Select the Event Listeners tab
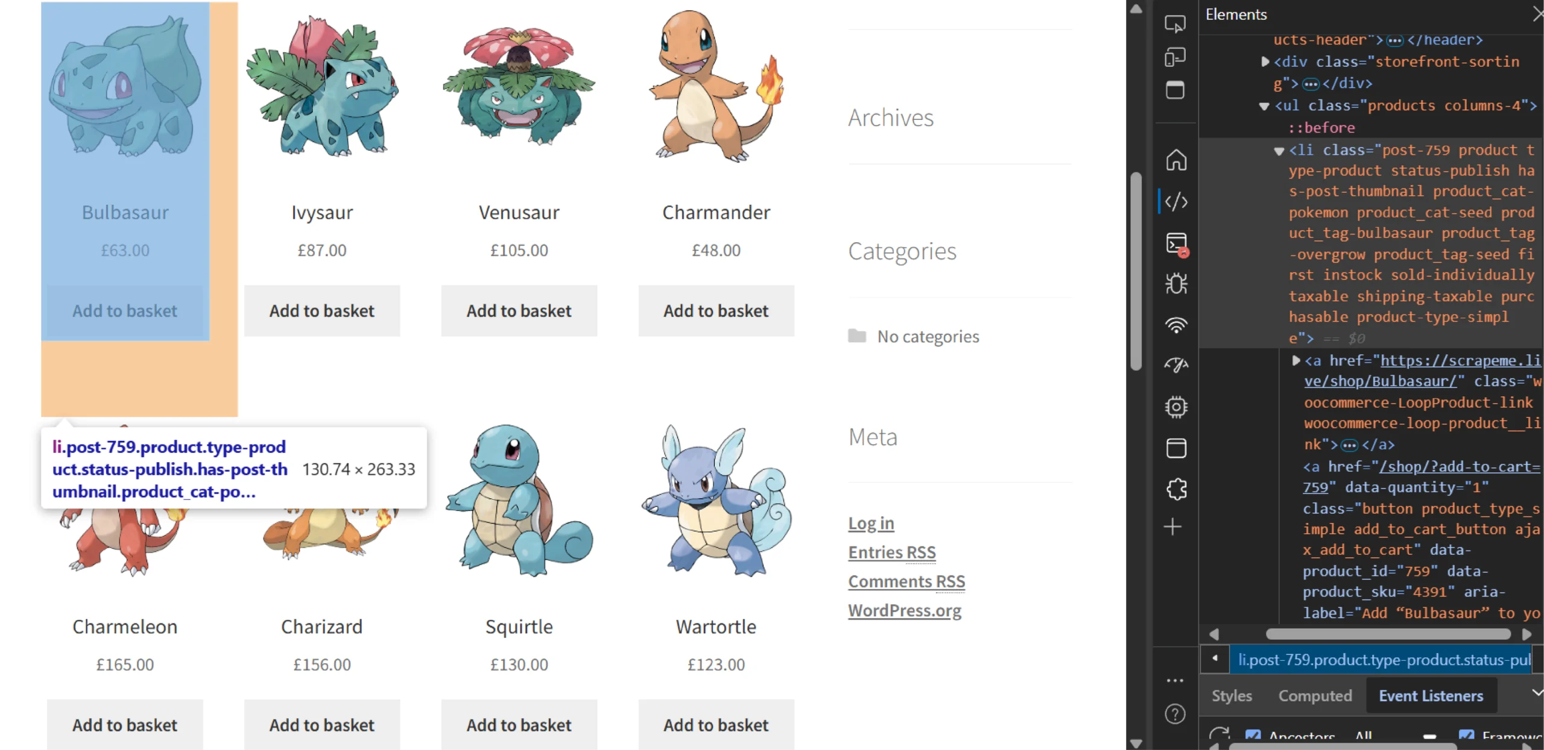 pos(1431,696)
